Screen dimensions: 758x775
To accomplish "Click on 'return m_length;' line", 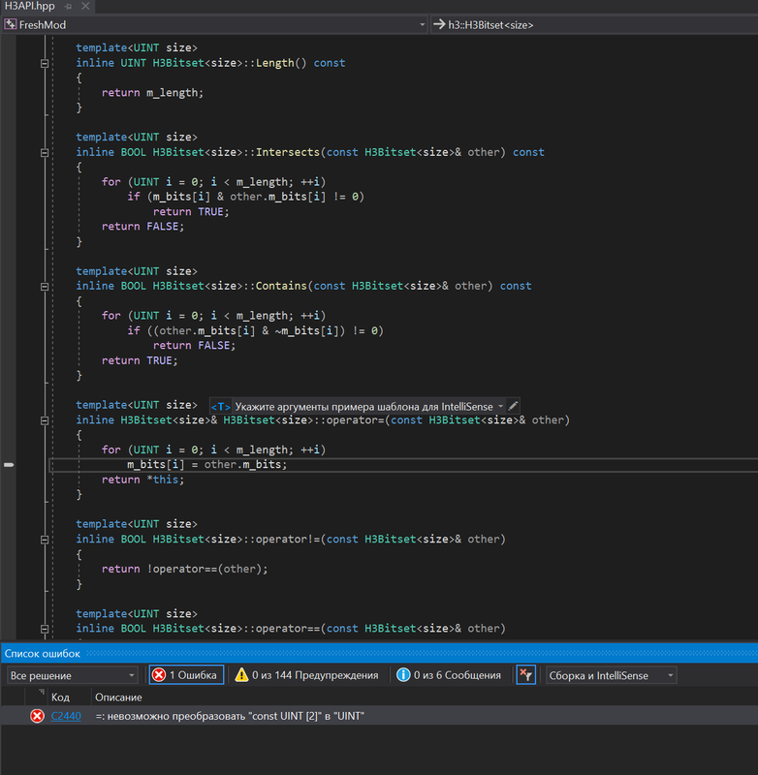I will [152, 93].
